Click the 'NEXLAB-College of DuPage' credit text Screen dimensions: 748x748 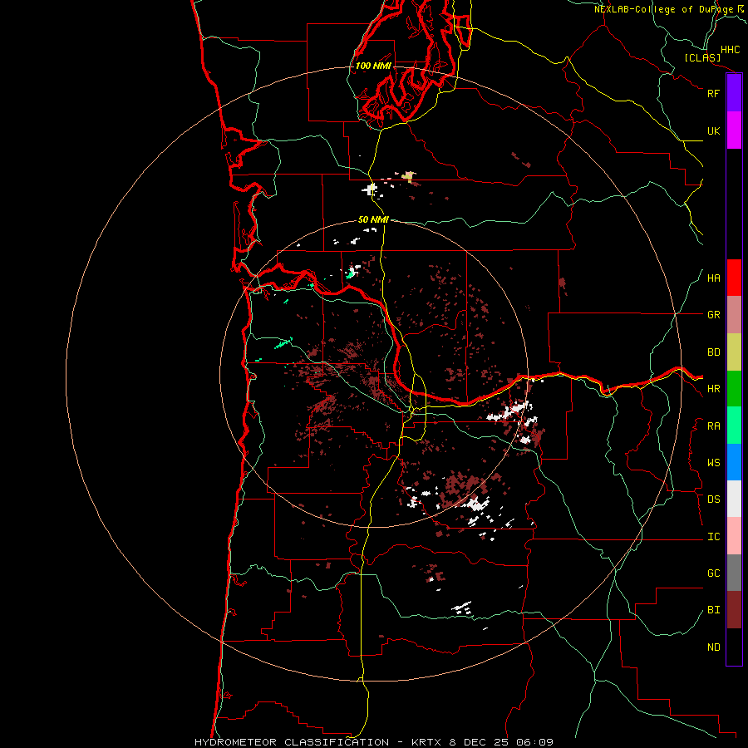pos(663,9)
